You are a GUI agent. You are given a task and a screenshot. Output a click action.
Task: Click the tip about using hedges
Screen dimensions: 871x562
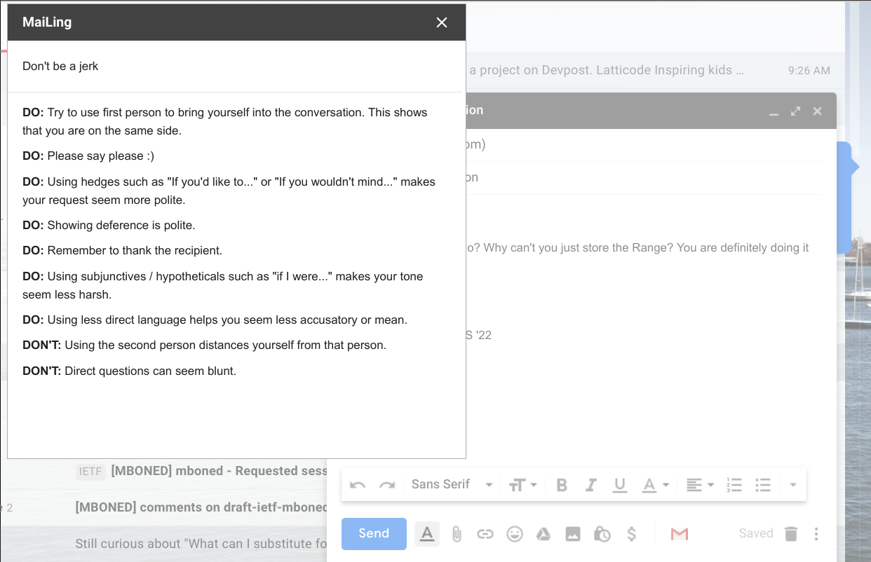(229, 191)
